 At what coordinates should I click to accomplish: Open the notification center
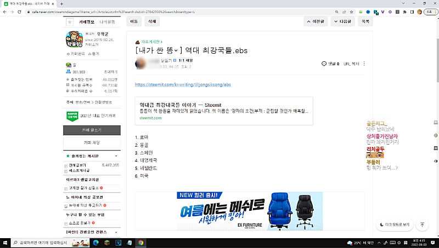(433, 243)
